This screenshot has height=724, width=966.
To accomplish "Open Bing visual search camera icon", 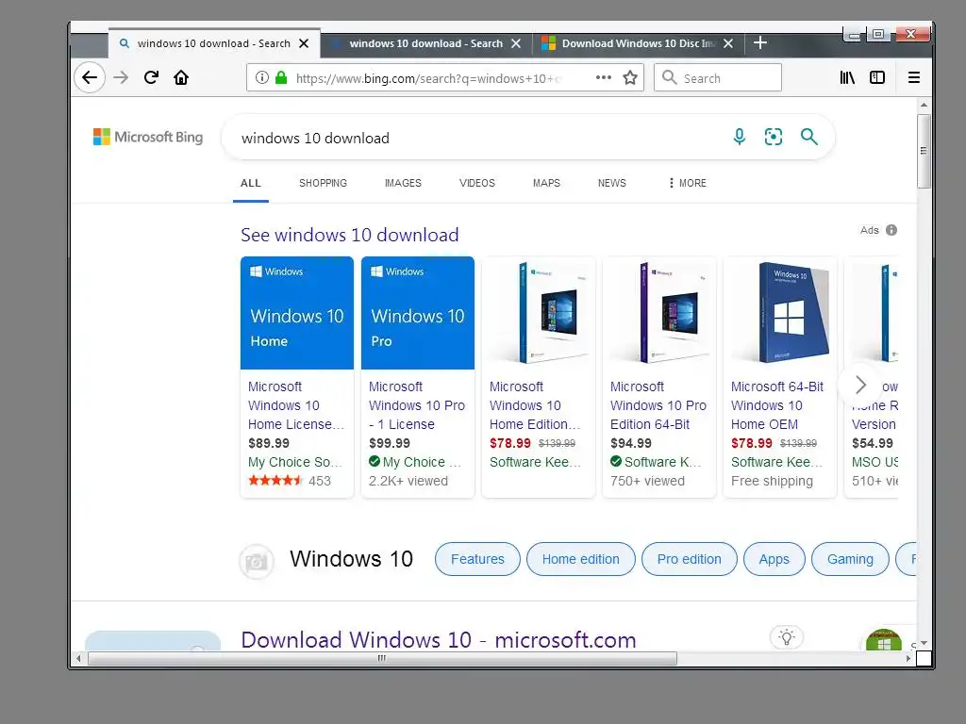I will coord(774,137).
